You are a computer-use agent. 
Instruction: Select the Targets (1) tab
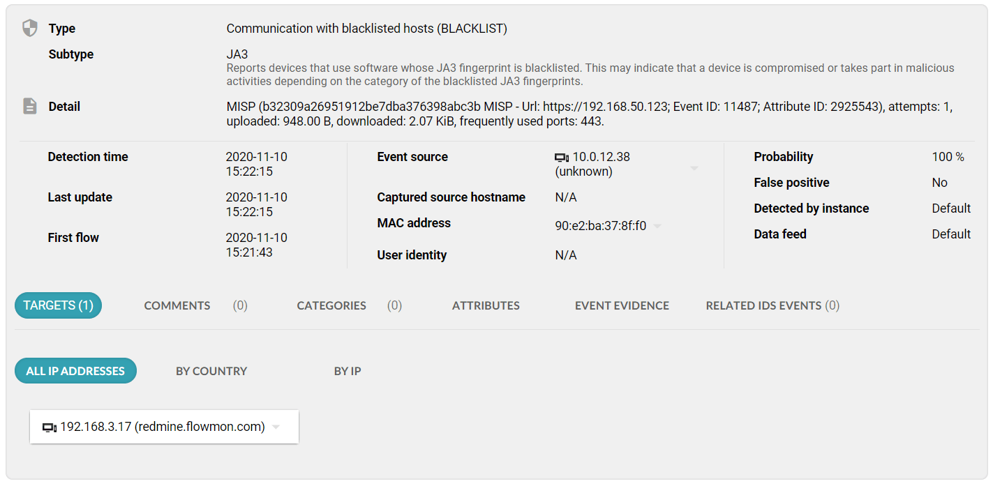(x=58, y=305)
